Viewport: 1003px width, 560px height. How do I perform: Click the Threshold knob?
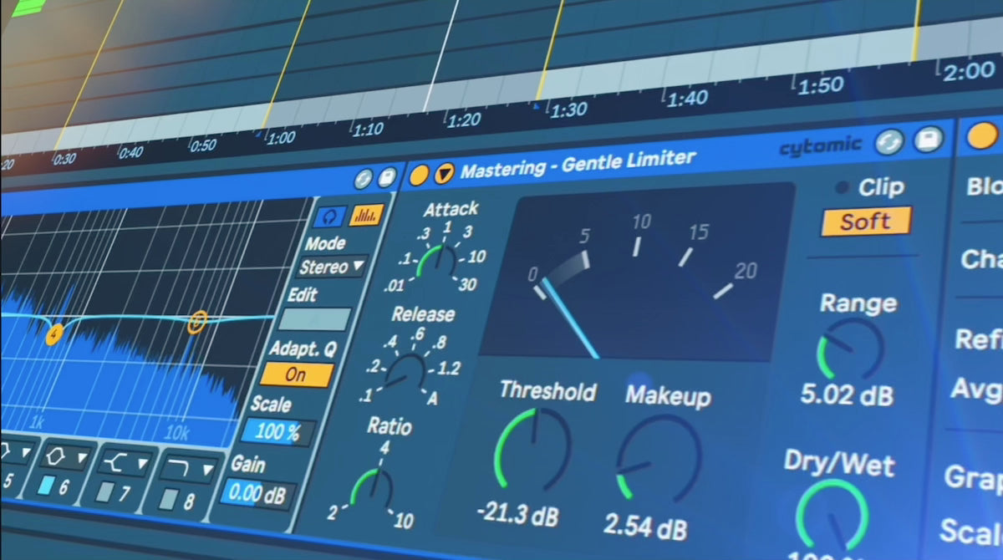pos(532,449)
